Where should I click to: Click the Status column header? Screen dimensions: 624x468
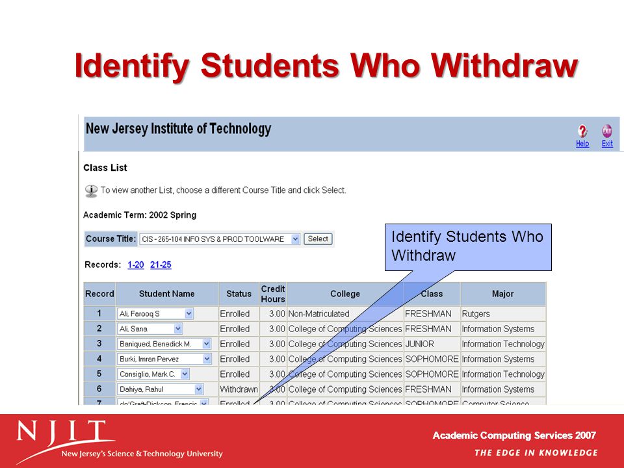click(x=239, y=294)
